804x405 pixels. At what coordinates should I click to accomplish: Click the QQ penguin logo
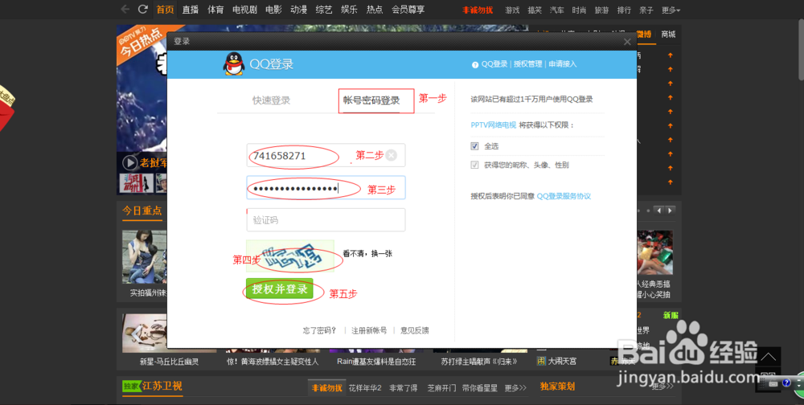[234, 64]
